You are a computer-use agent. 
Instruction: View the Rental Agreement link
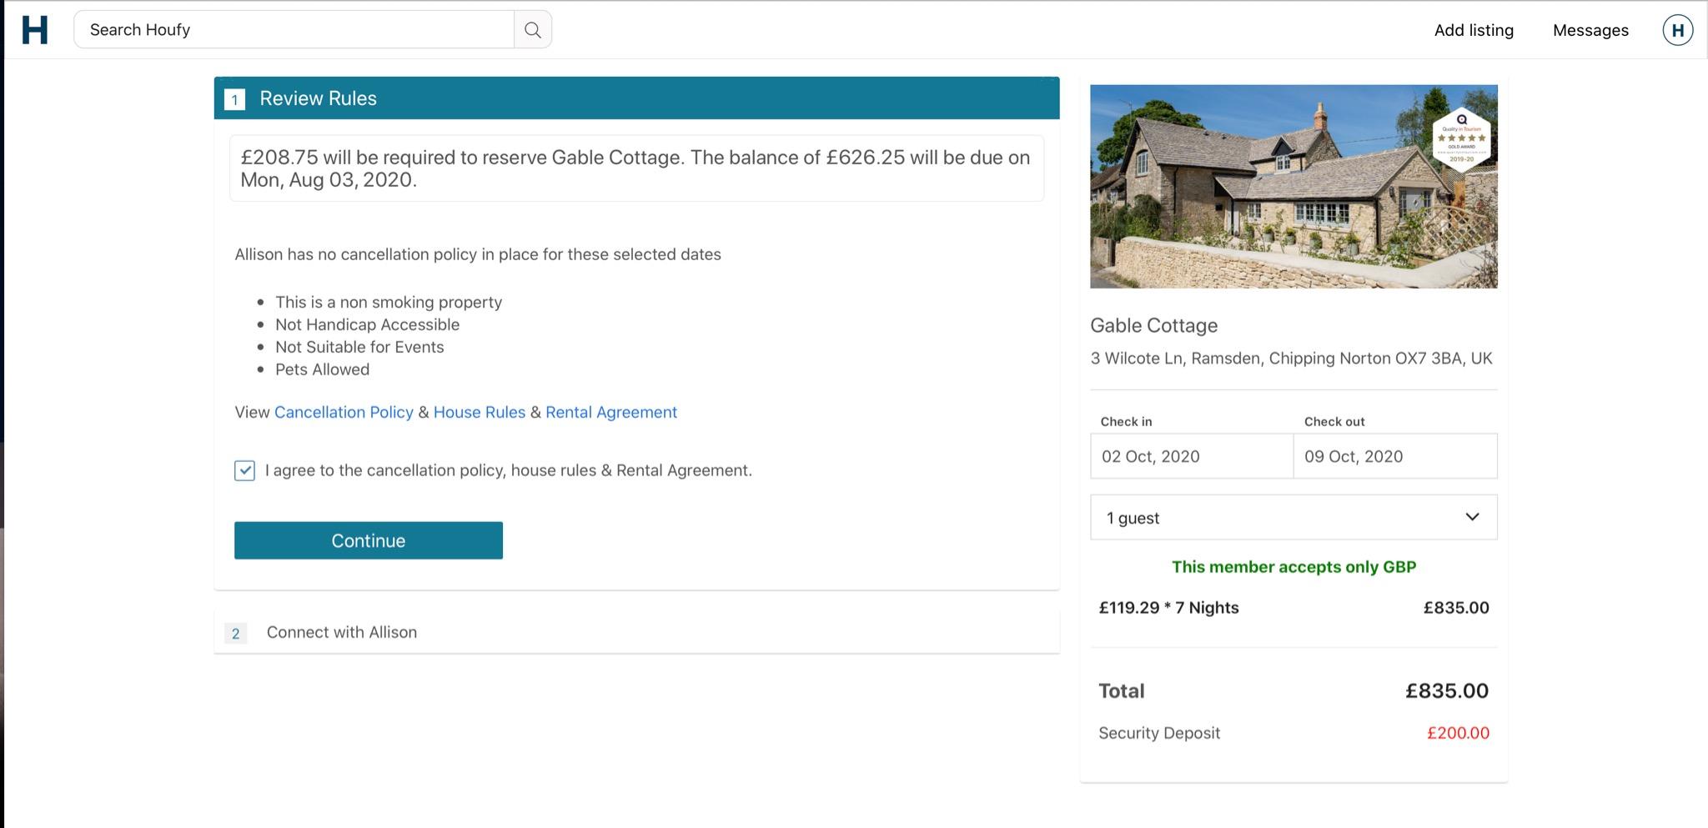coord(610,412)
